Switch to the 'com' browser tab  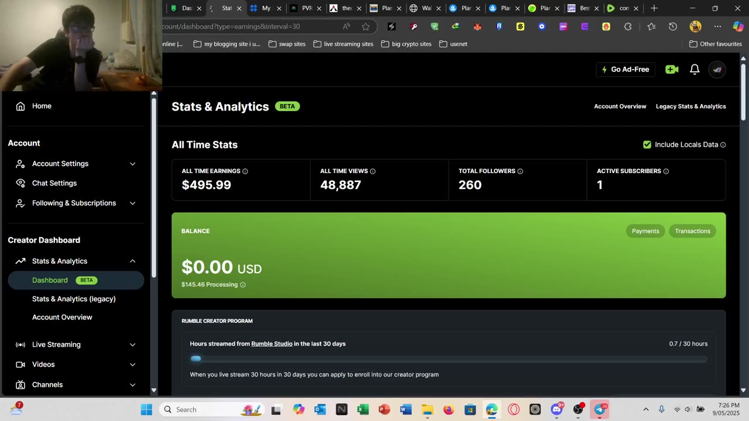(x=623, y=8)
